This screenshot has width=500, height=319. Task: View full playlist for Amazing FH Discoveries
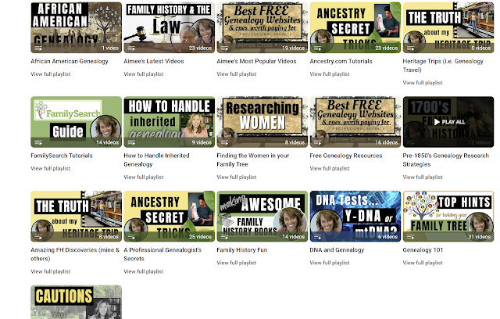tap(50, 271)
